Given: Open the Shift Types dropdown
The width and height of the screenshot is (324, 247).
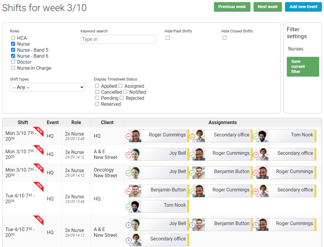Looking at the screenshot, I should click(x=47, y=87).
